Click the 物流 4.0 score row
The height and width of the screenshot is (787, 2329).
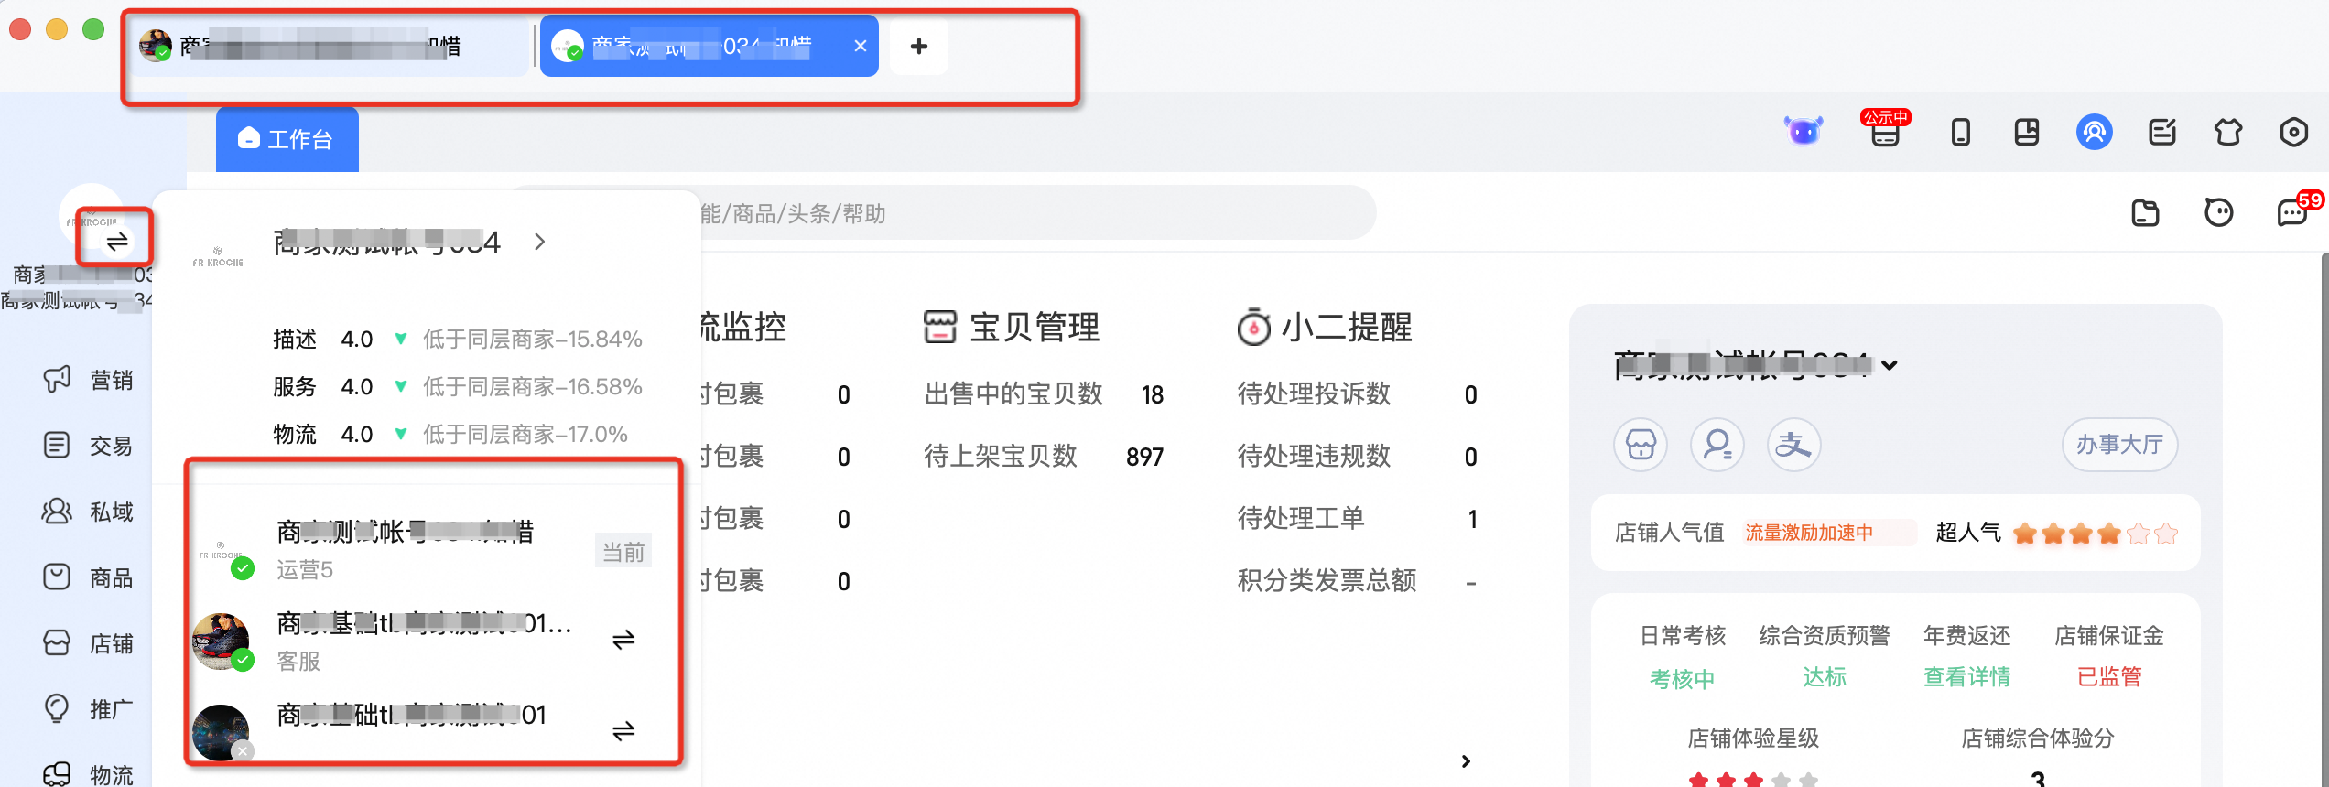click(450, 435)
